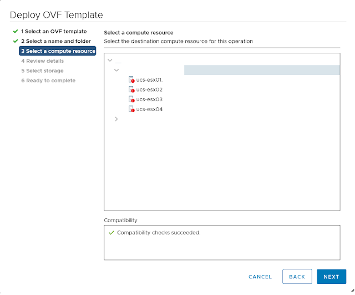Select host ucs-esx04 in the tree
This screenshot has height=295, width=355.
[x=149, y=109]
